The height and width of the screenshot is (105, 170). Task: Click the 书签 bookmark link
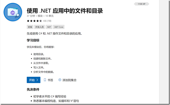(49, 80)
